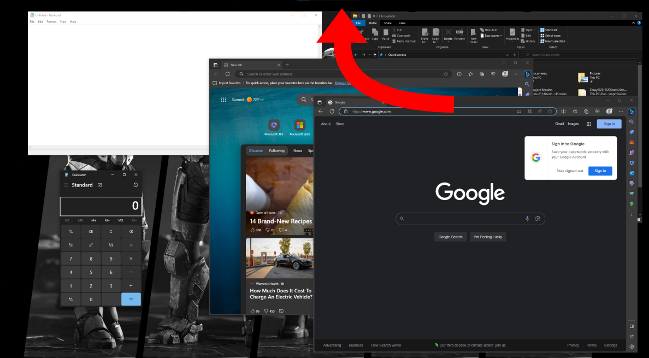This screenshot has width=649, height=358.
Task: Click the I'm Feeling Lucky button
Action: coord(487,237)
